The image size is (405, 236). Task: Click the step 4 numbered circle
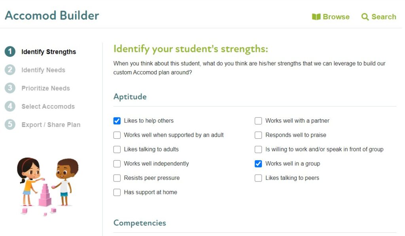pos(10,106)
